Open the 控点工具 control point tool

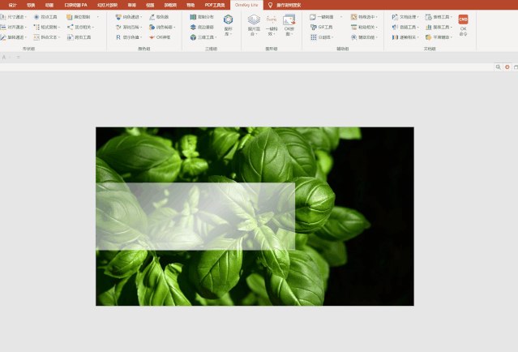[45, 17]
